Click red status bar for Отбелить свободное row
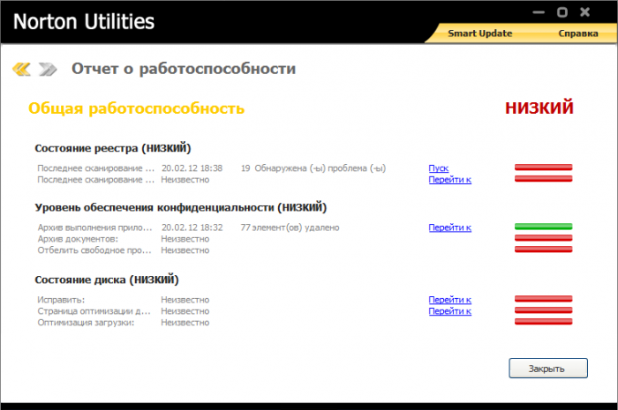This screenshot has height=410, width=618. point(543,250)
